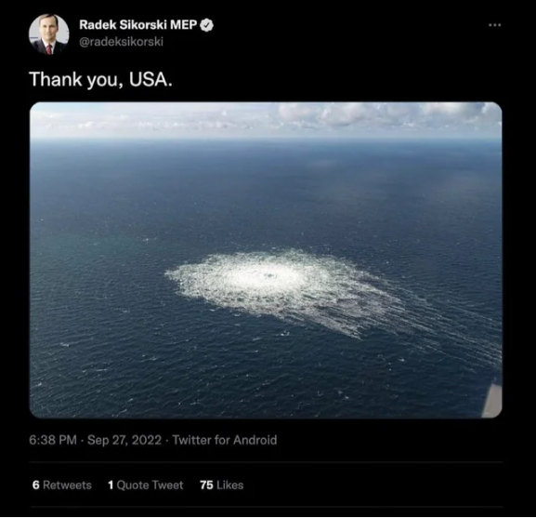536x518 pixels.
Task: Open Radek Sikorski's profile avatar
Action: pyautogui.click(x=48, y=34)
